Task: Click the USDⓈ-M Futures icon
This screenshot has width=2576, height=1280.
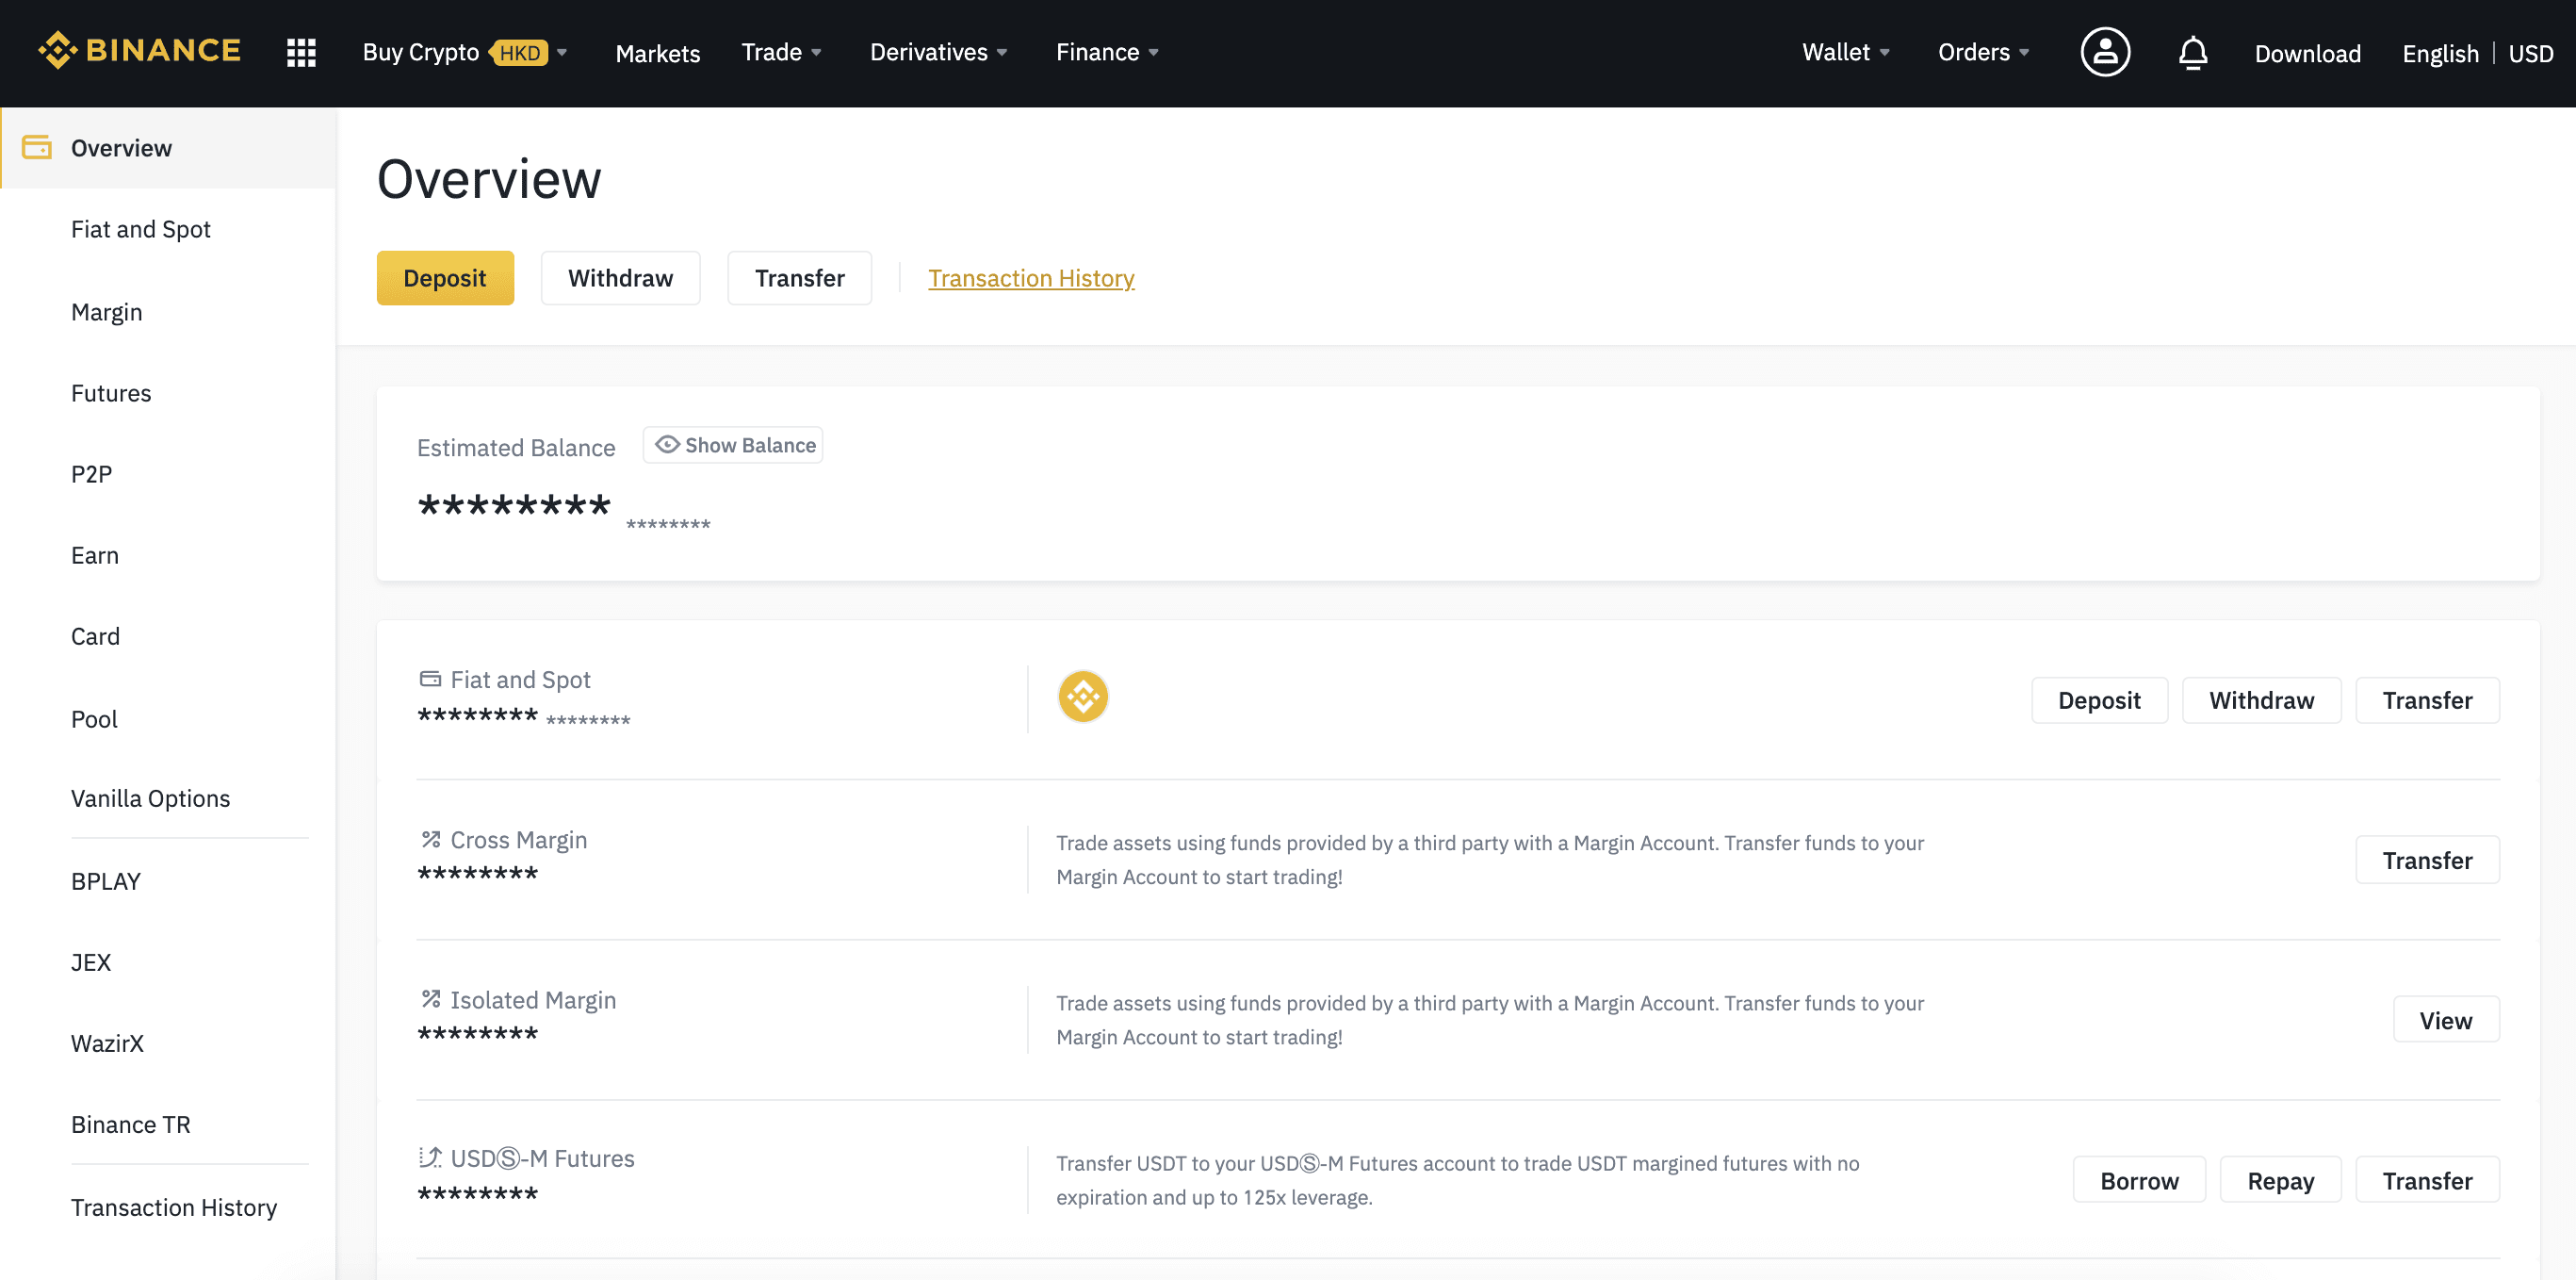Action: point(430,1157)
